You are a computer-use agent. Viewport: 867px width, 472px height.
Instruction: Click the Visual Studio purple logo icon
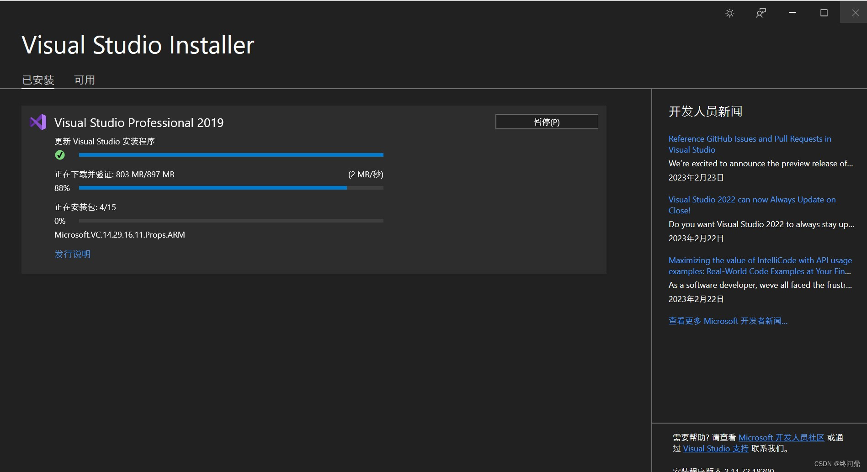38,122
